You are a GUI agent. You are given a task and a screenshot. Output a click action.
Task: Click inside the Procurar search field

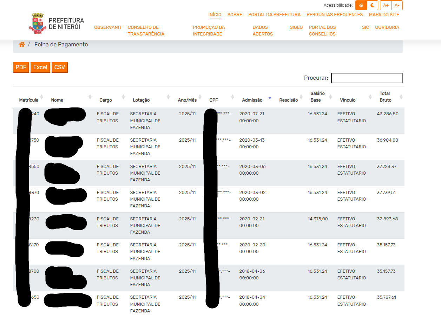[x=367, y=78]
